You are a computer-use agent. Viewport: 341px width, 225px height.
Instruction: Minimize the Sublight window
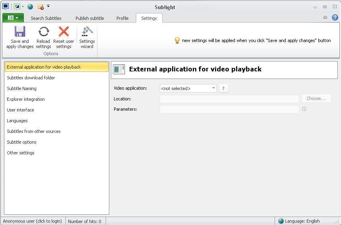[315, 7]
